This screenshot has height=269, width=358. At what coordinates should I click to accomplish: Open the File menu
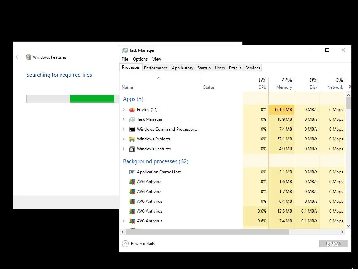125,59
